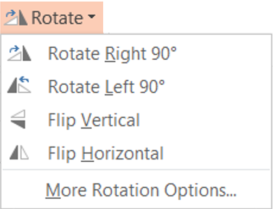This screenshot has width=273, height=209.
Task: Click the Rotate button icon in the ribbon
Action: (x=16, y=17)
